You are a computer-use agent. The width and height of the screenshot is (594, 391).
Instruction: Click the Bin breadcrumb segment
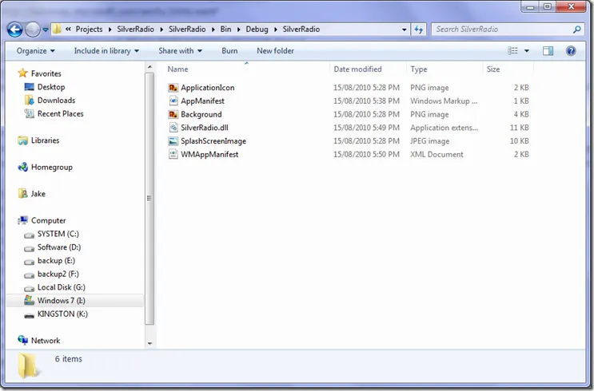(x=225, y=29)
